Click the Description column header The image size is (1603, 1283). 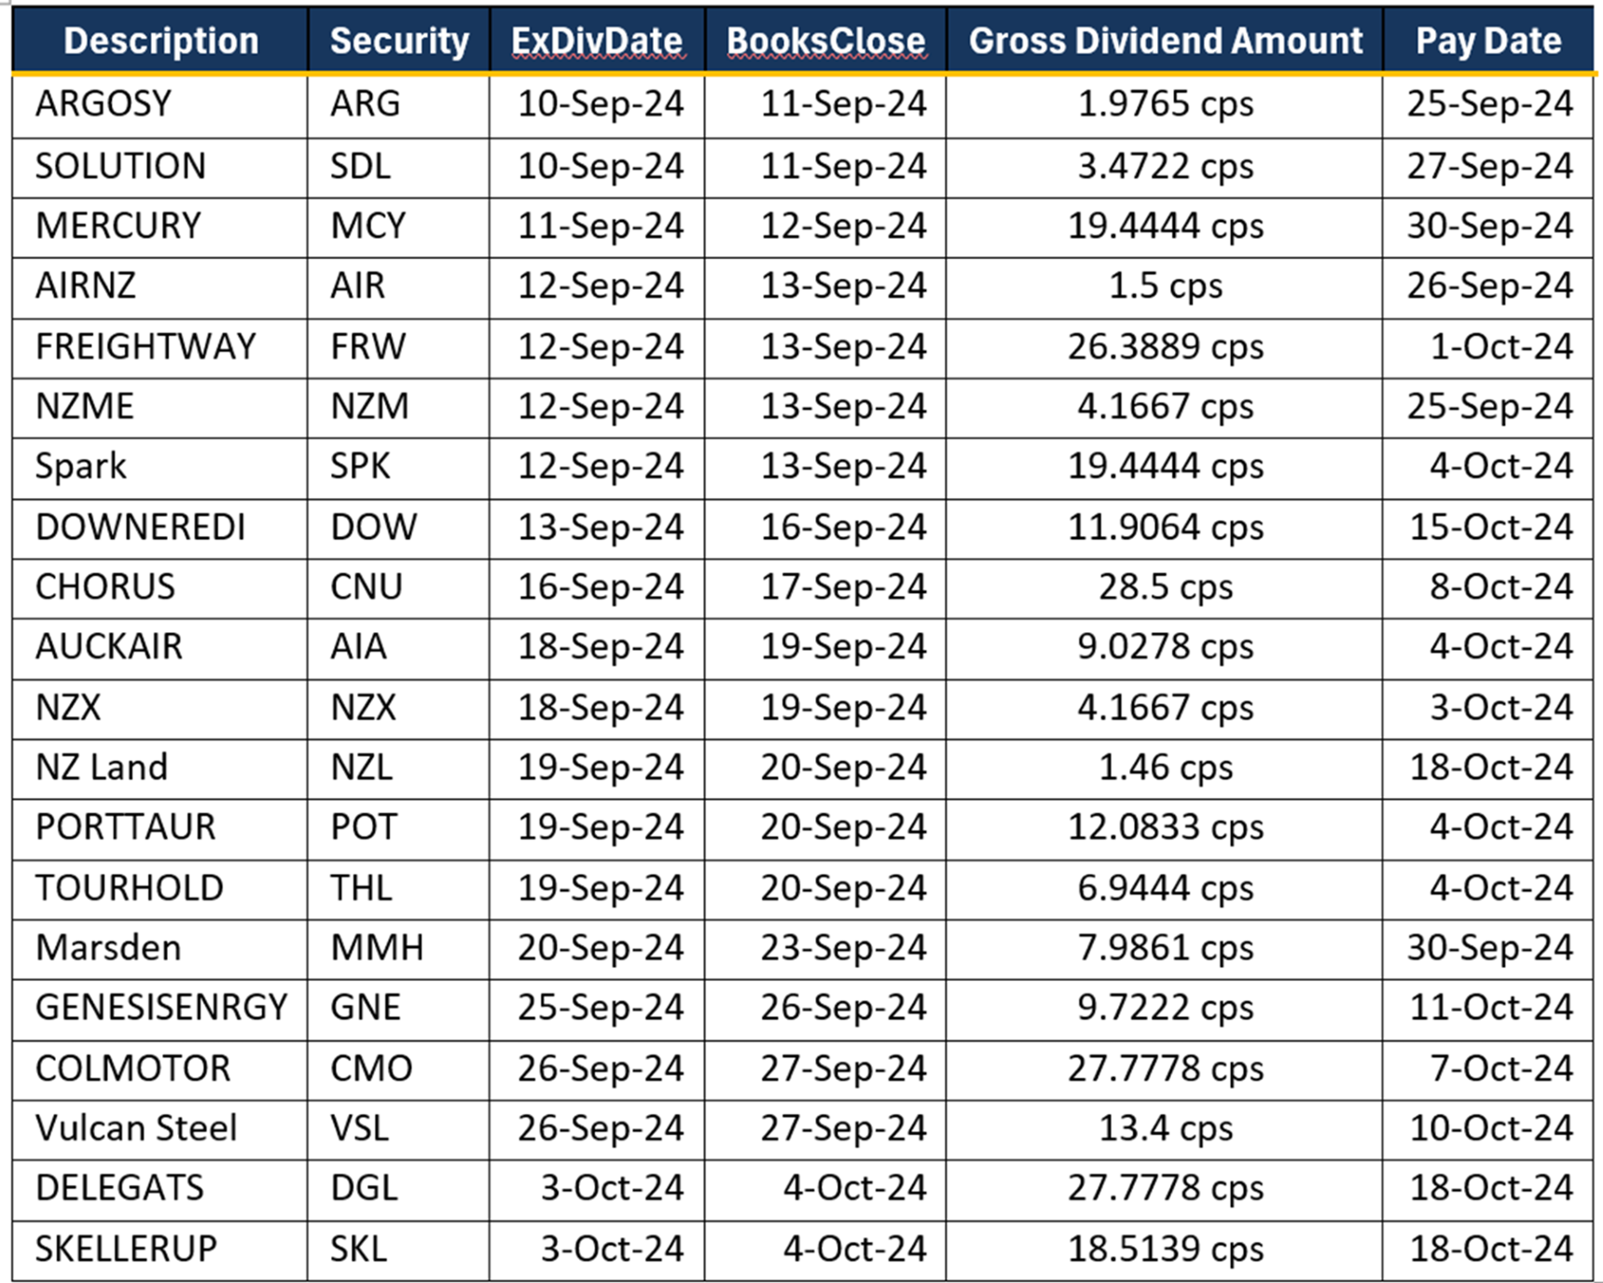(x=160, y=41)
